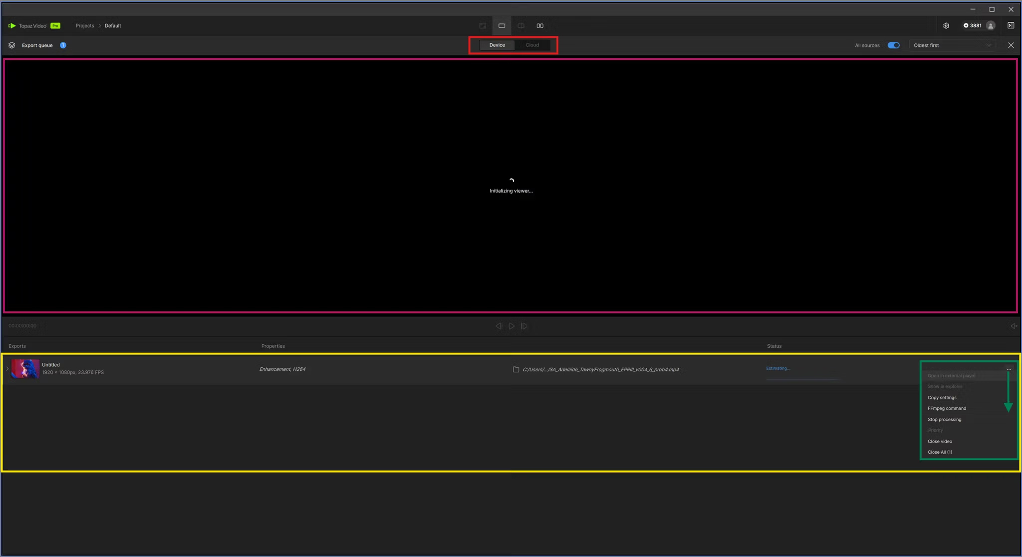Click the Untitled video thumbnail
The image size is (1022, 557).
click(x=25, y=369)
